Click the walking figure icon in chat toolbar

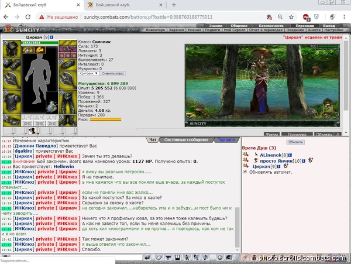pyautogui.click(x=187, y=258)
